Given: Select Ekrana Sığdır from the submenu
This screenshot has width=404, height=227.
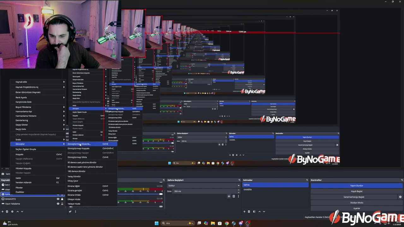Looking at the screenshot, I should coord(92,186).
